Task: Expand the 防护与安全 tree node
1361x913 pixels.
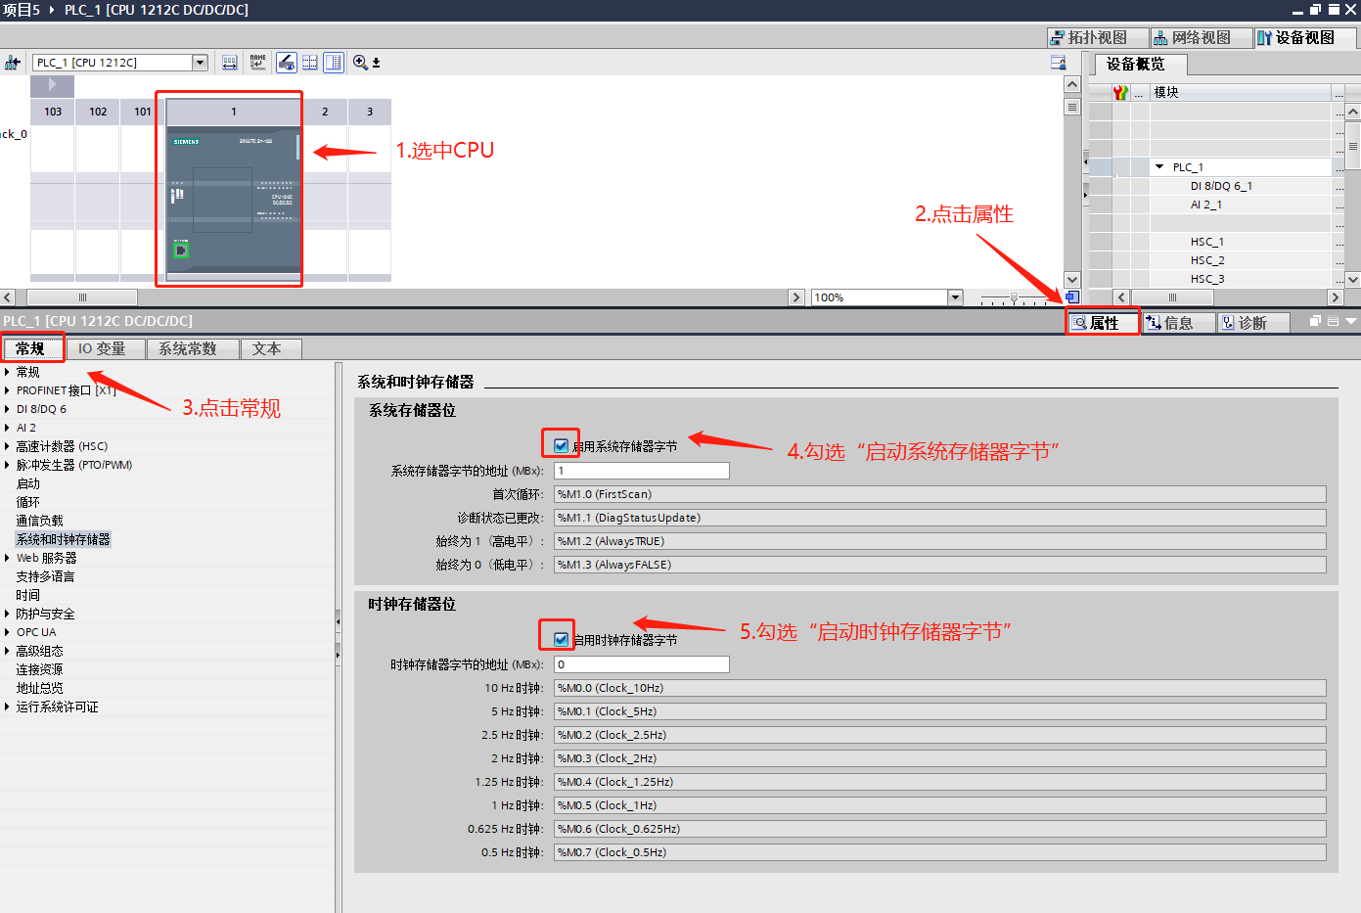Action: coord(7,614)
